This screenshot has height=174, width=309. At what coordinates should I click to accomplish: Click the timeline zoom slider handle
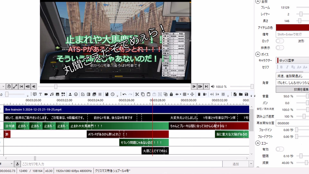(x=7, y=94)
